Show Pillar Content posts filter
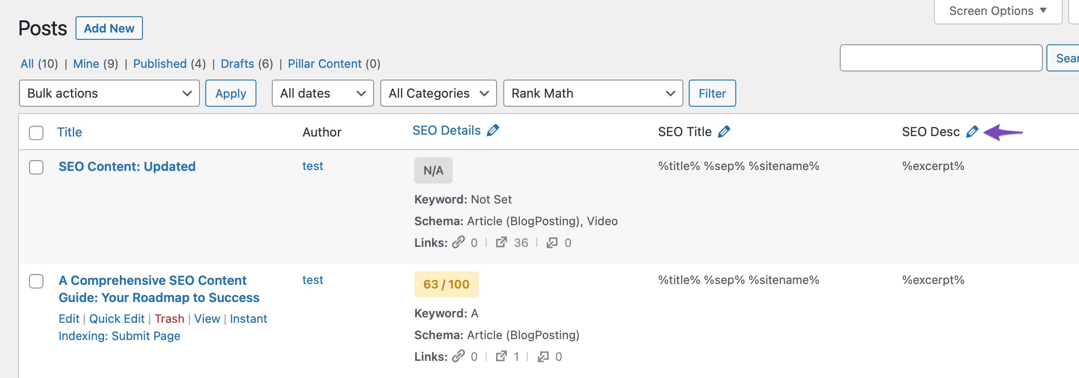 (x=325, y=64)
